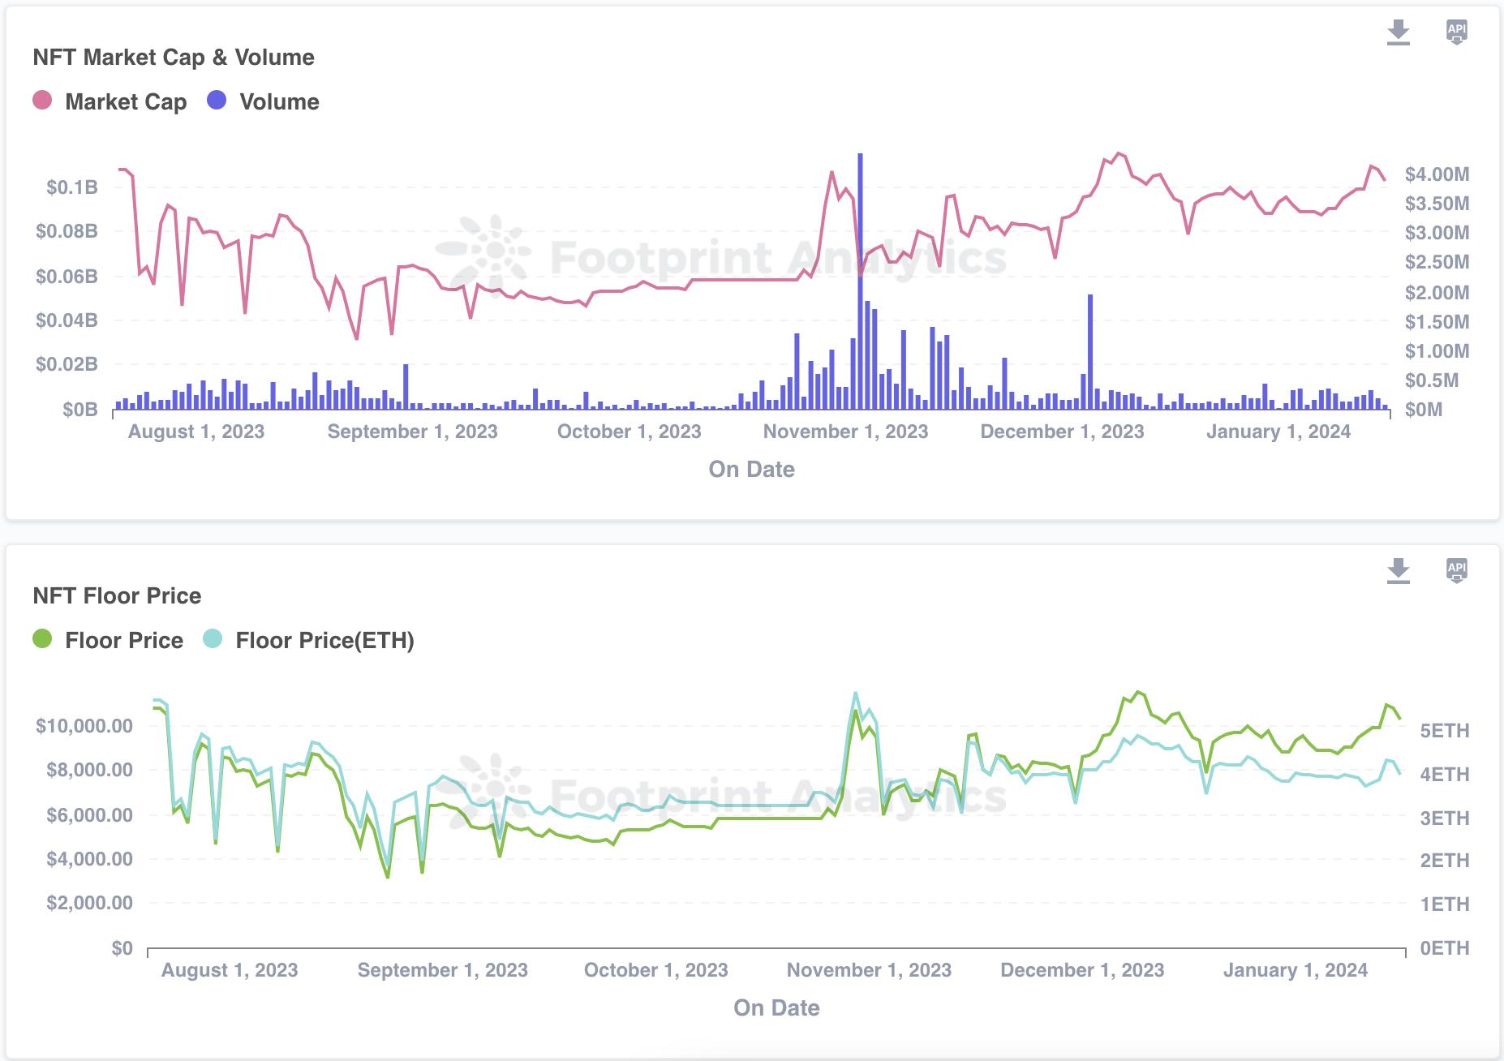This screenshot has height=1061, width=1504.
Task: Click the NFT Floor Price chart title
Action: (117, 596)
